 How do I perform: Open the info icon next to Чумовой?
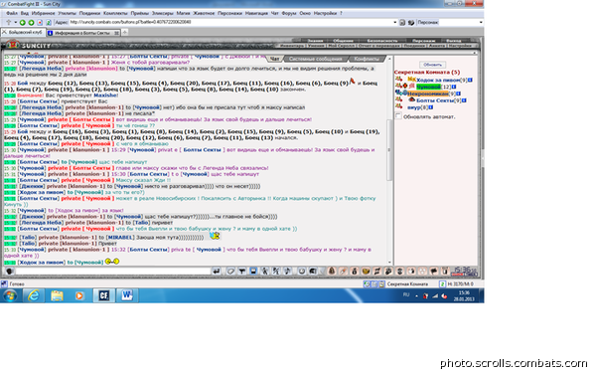pos(454,87)
